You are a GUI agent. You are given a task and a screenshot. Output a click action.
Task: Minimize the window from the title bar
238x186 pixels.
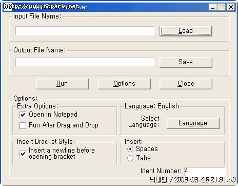[213, 7]
